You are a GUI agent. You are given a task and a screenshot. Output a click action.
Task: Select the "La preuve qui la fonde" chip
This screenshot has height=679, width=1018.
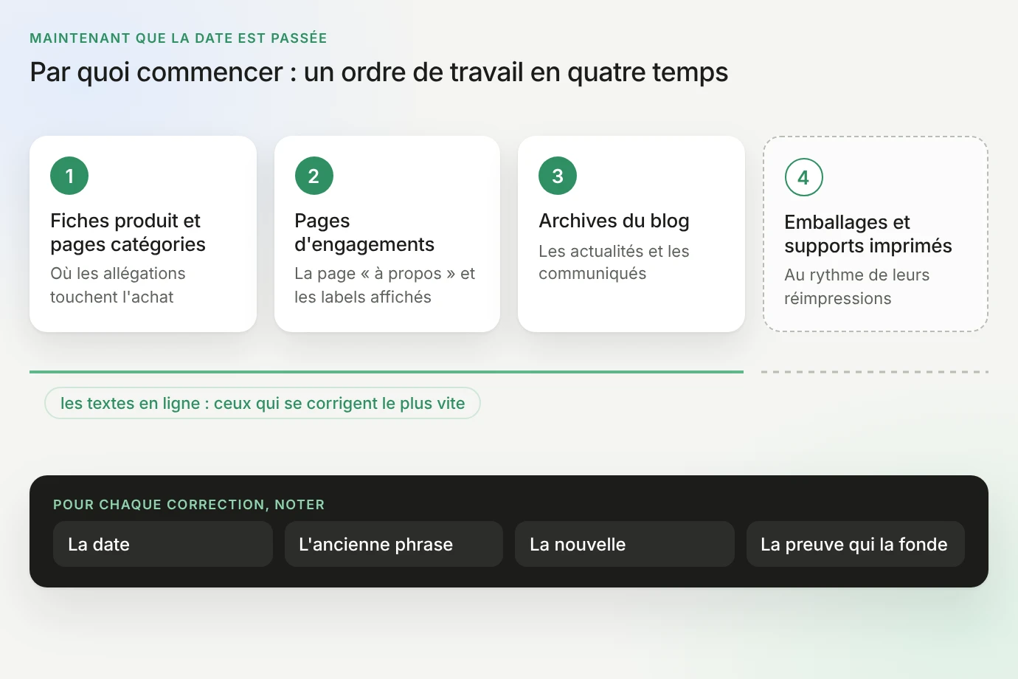856,544
